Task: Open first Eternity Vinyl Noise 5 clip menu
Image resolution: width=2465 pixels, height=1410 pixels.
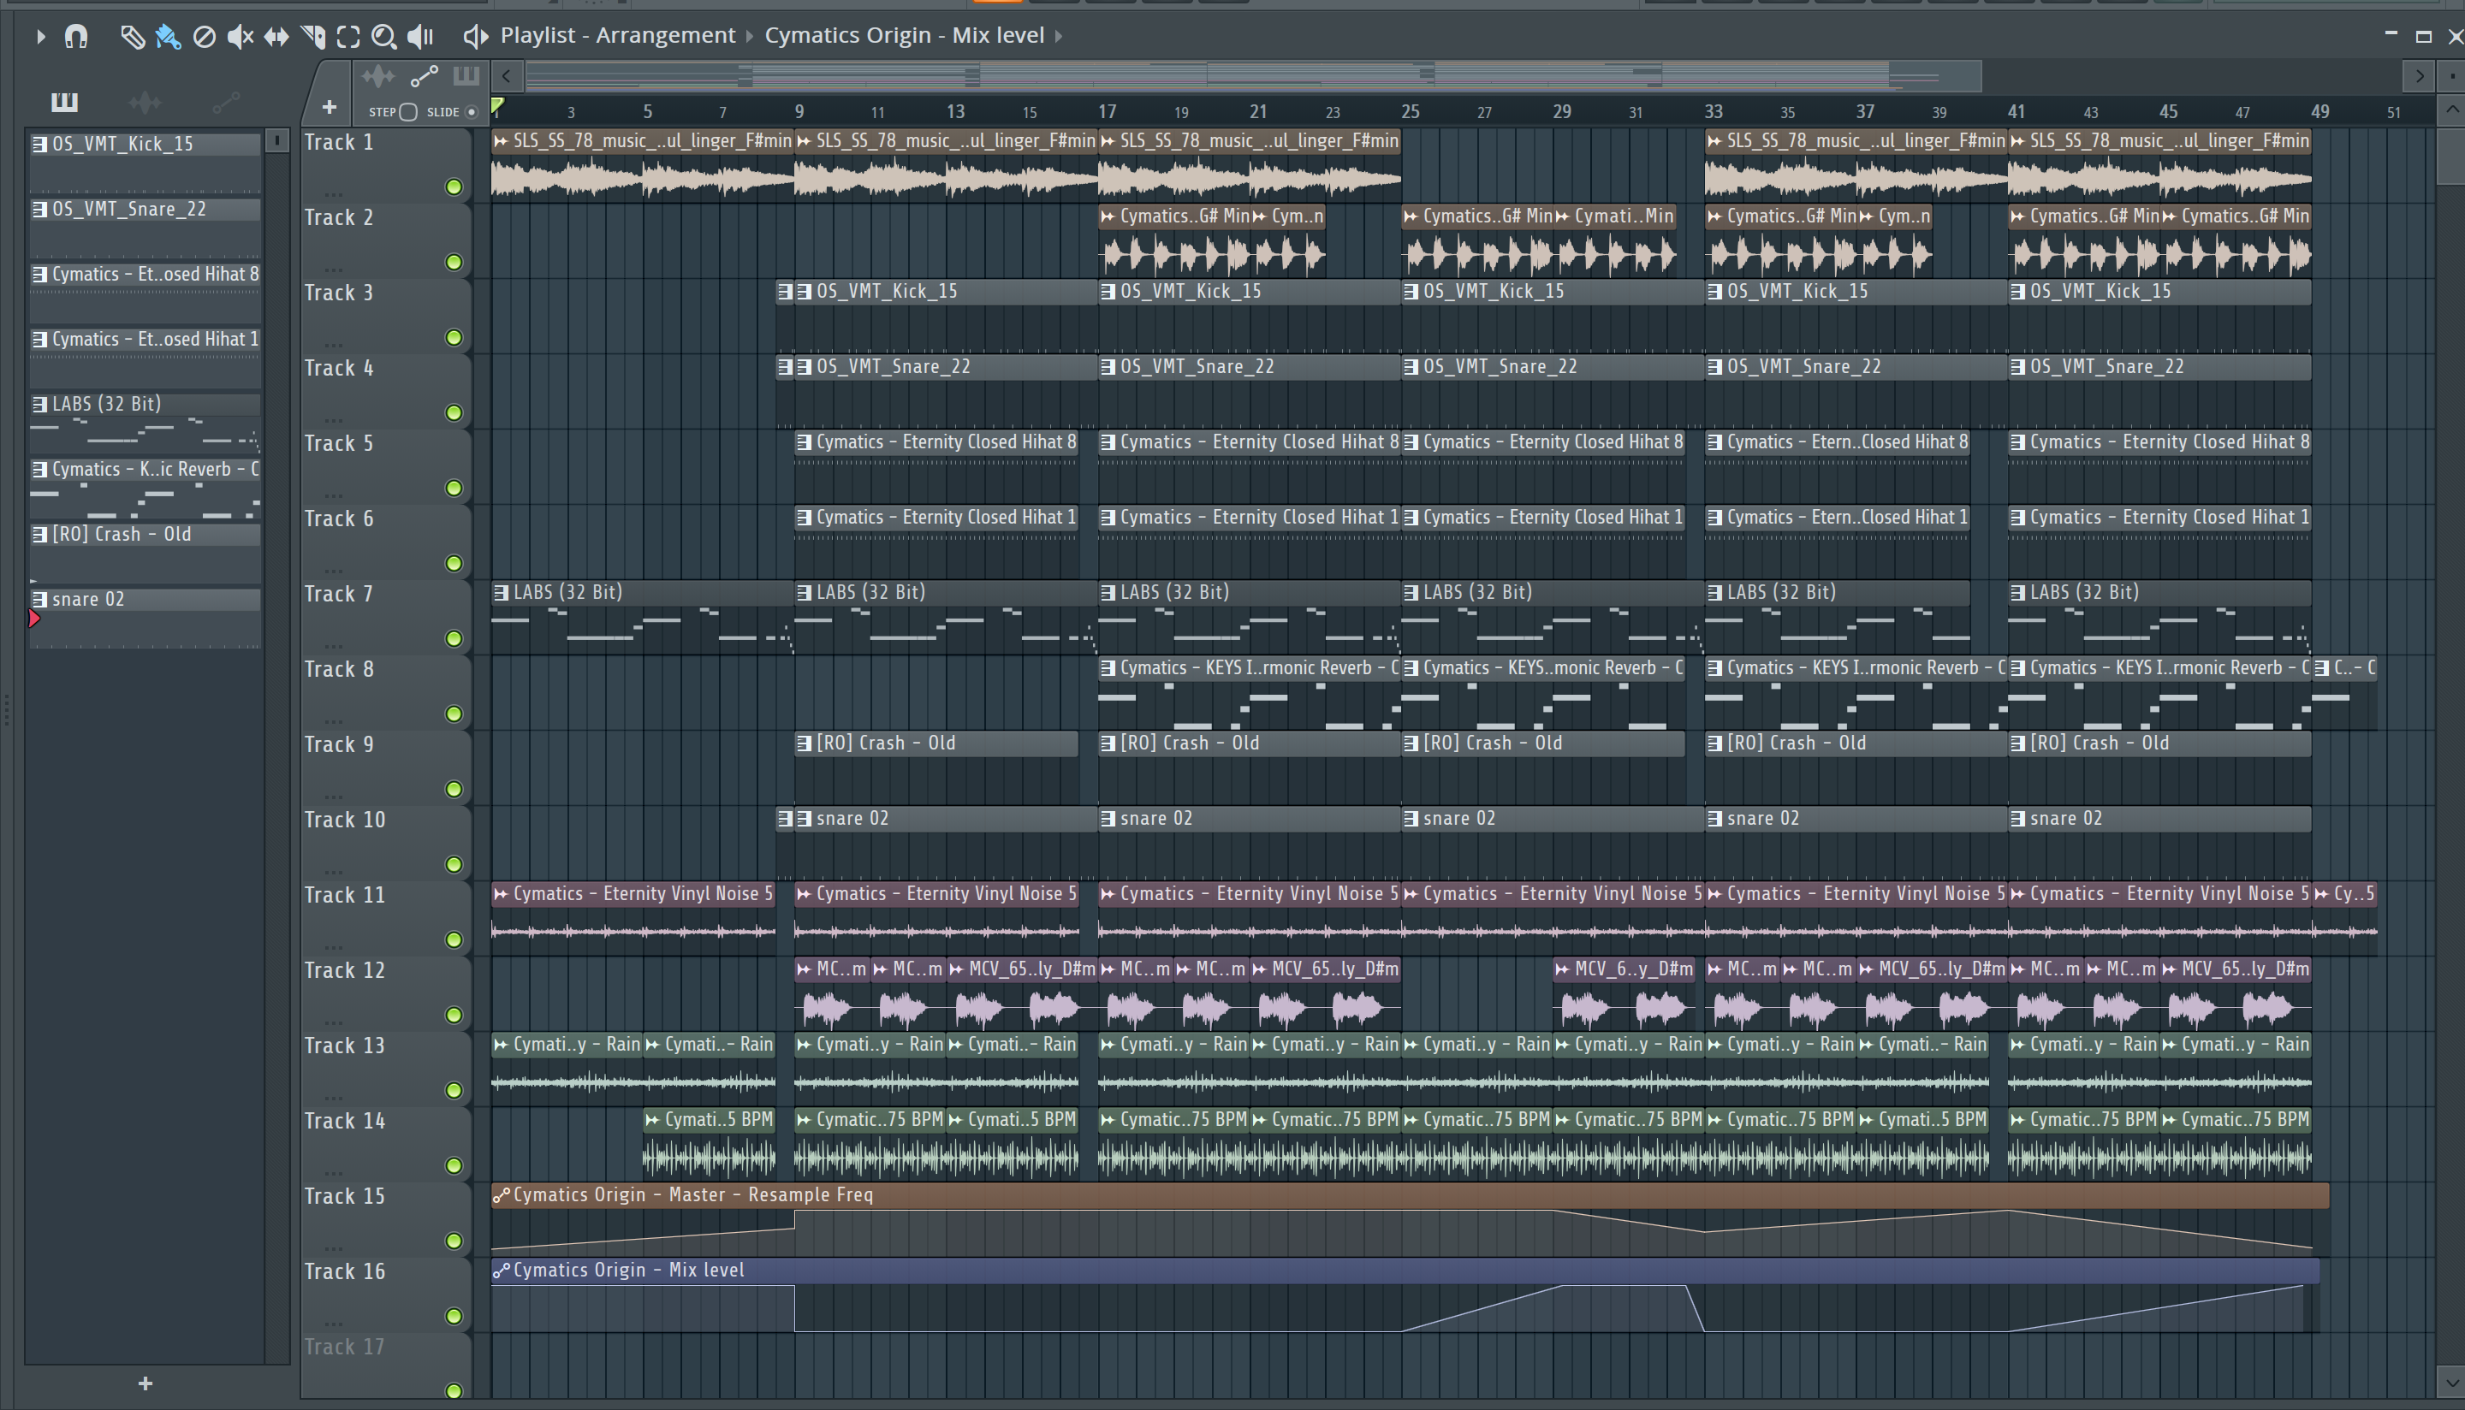Action: (x=501, y=895)
